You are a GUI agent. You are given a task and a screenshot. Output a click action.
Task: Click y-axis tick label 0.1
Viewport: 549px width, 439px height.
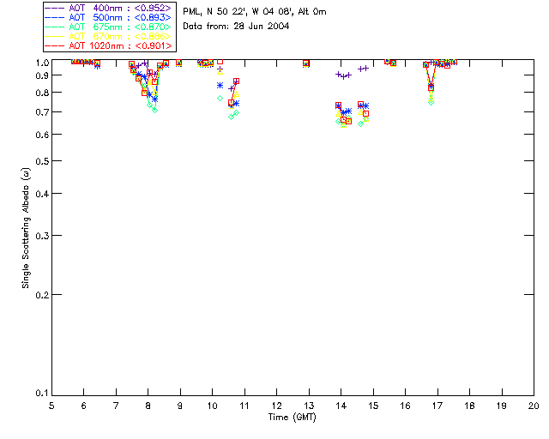pyautogui.click(x=42, y=394)
